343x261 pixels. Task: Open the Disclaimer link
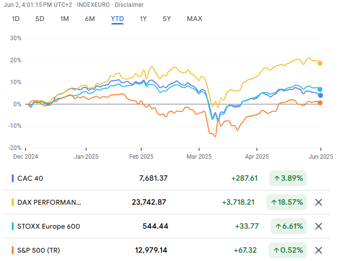coord(129,5)
